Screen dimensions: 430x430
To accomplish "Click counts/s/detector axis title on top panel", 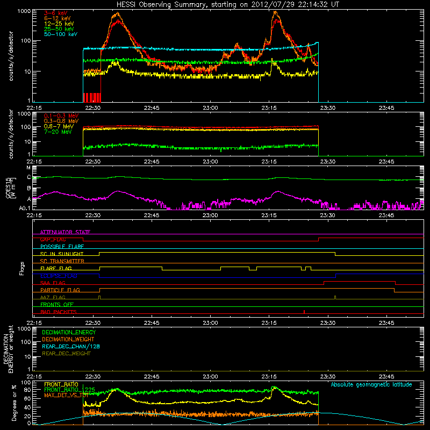I will (11, 56).
